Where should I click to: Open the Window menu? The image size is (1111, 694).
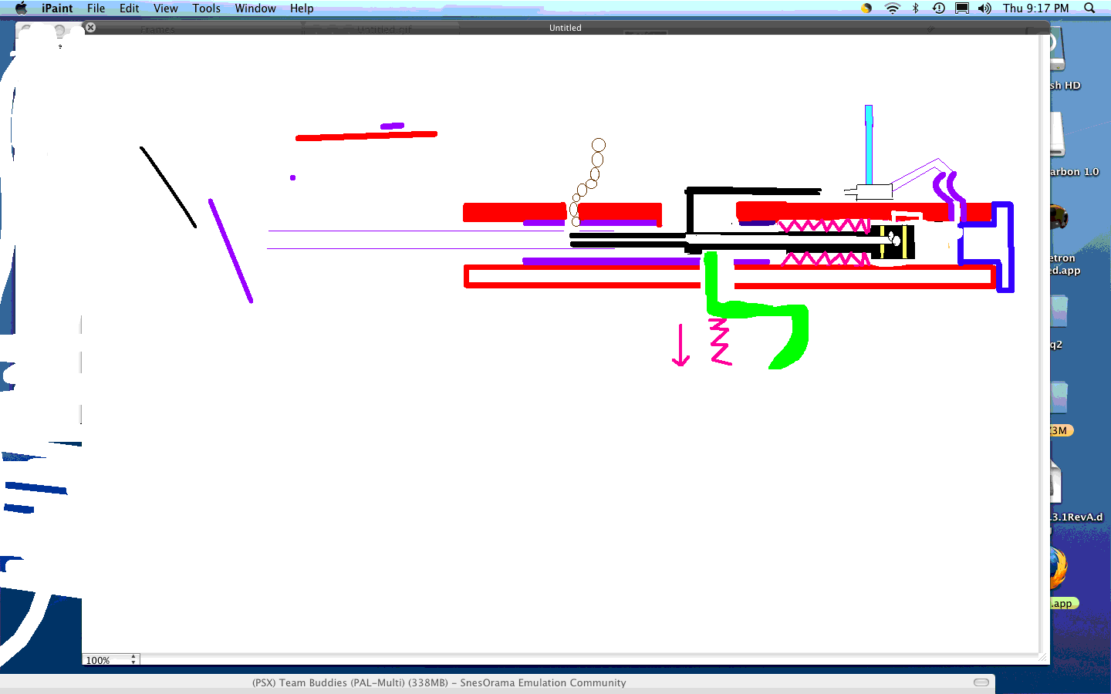point(255,8)
